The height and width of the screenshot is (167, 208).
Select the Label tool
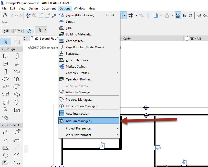tap(17, 140)
